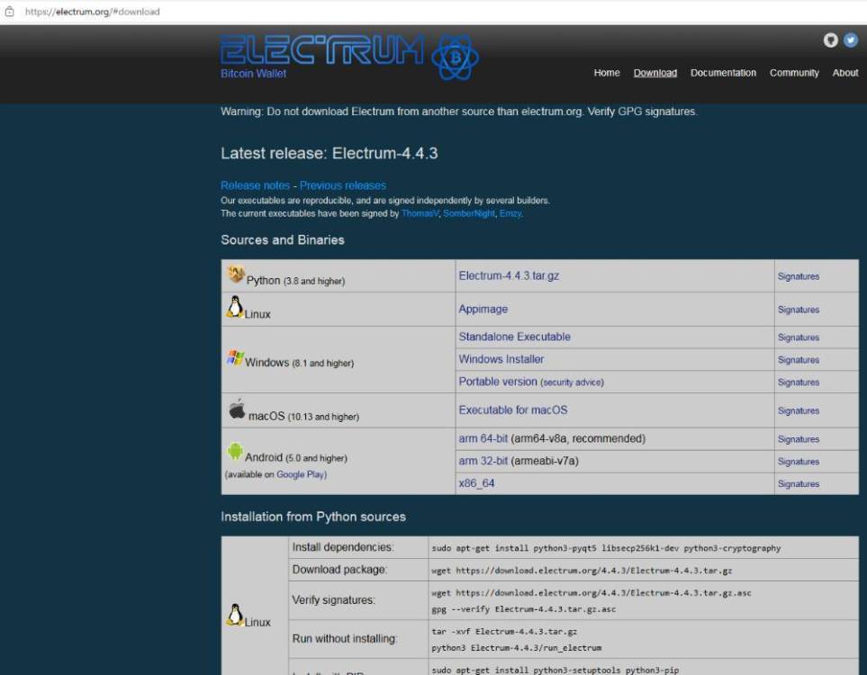Screen dimensions: 867x675
Task: Open Signatures for Standalone Executable row
Action: click(798, 337)
